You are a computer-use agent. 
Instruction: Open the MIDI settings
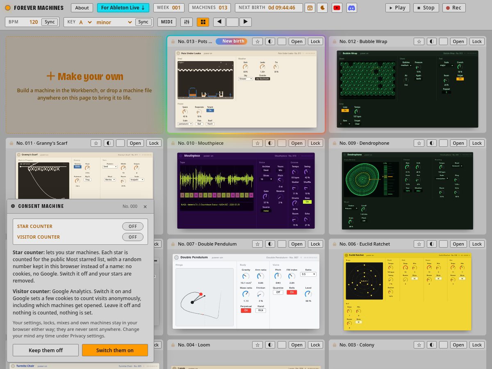166,22
